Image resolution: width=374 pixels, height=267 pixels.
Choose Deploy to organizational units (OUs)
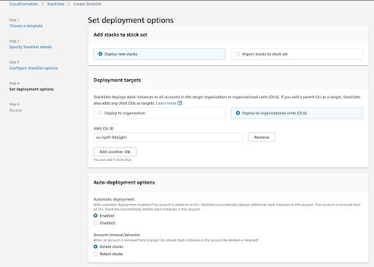click(x=297, y=113)
